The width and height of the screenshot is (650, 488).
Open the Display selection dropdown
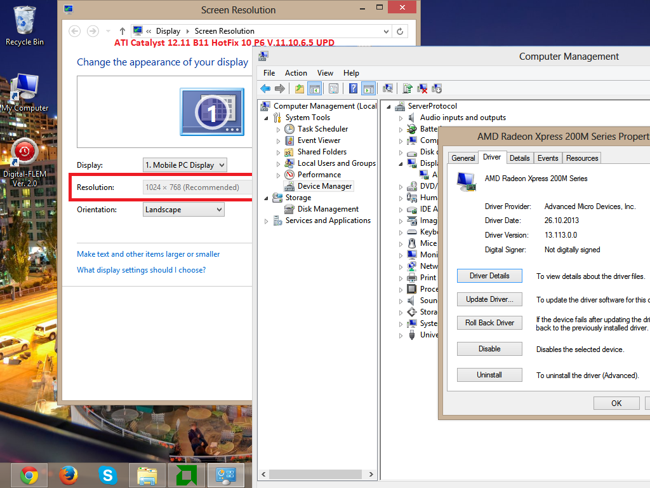pos(185,165)
